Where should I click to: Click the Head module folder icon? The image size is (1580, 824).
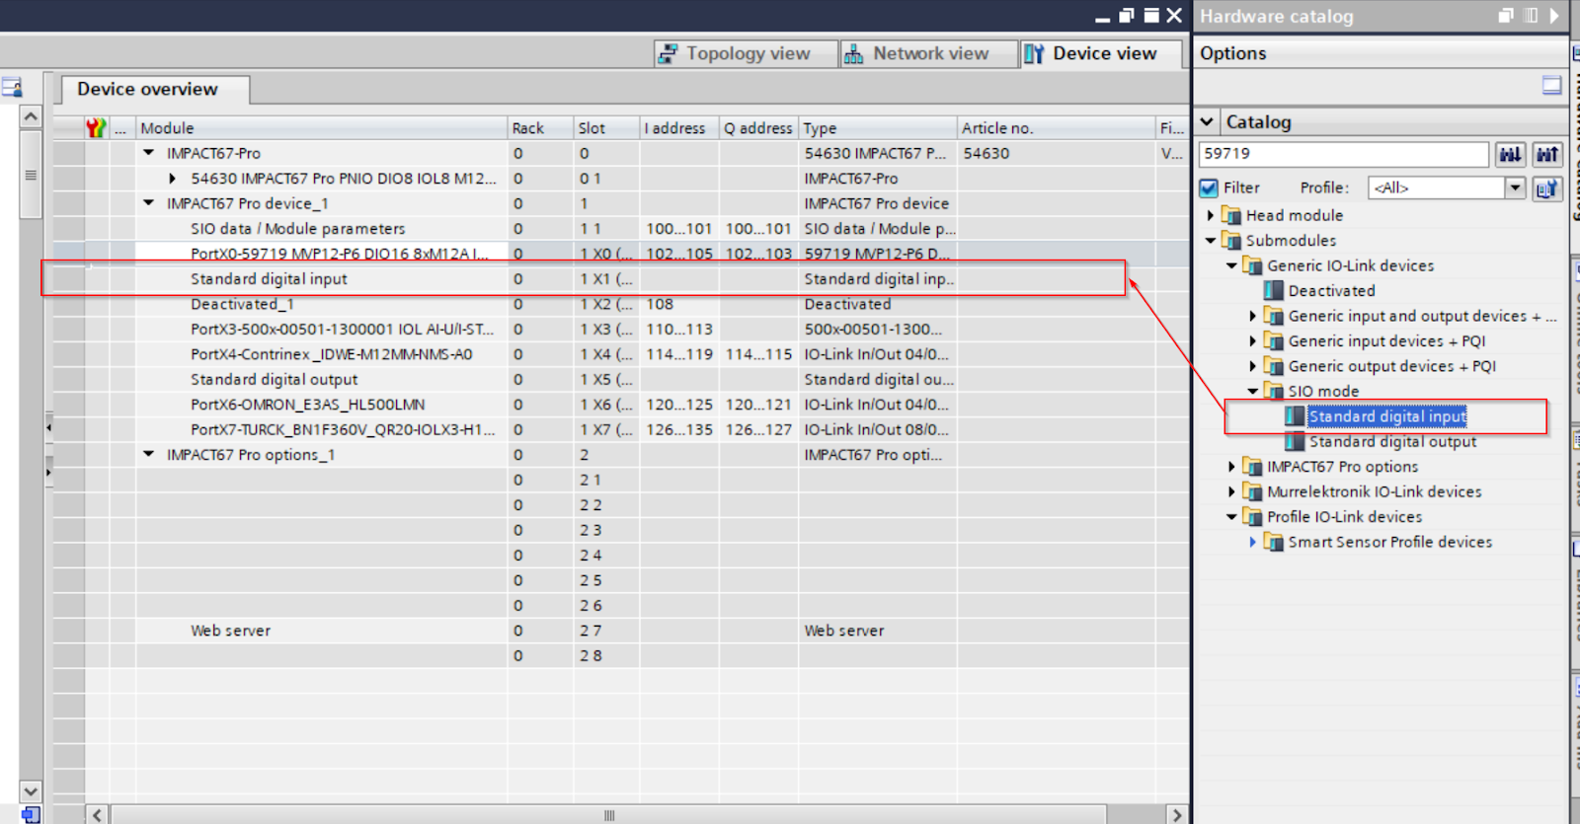[x=1231, y=215]
